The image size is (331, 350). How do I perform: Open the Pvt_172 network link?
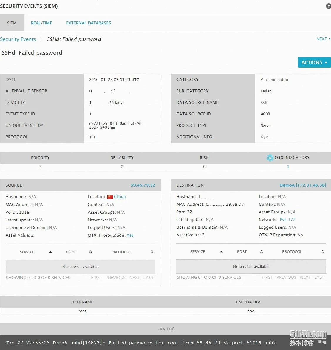(x=288, y=220)
